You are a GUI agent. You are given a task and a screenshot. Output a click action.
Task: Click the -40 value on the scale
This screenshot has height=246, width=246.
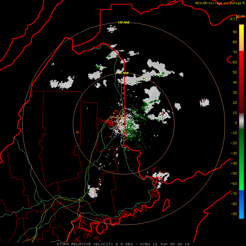[x=234, y=163]
